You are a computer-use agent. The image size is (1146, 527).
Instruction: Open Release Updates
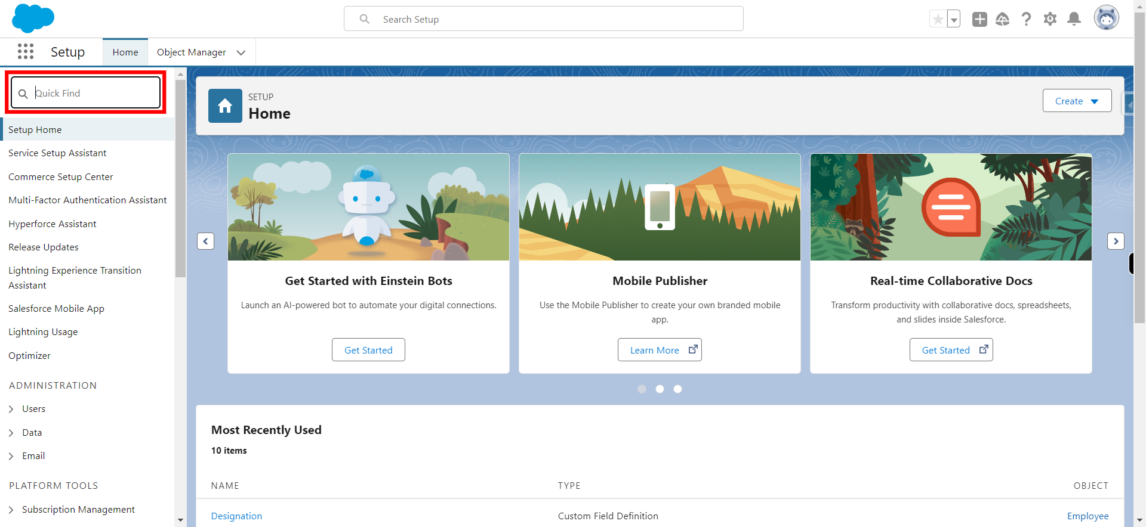[44, 247]
